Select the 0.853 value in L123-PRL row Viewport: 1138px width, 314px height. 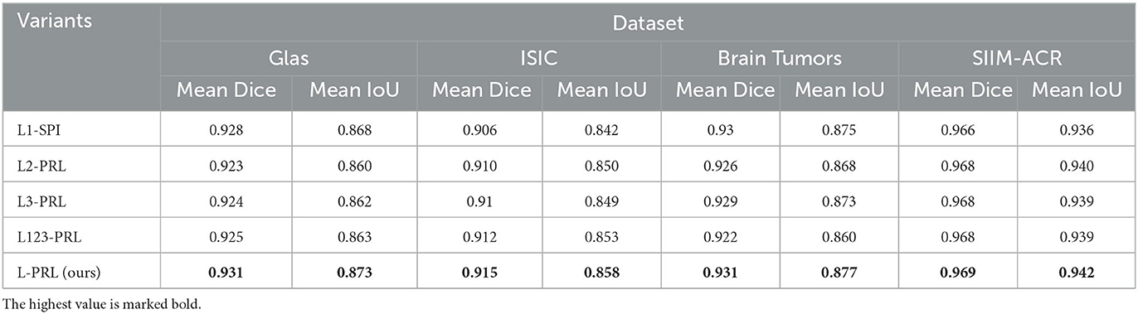click(601, 235)
